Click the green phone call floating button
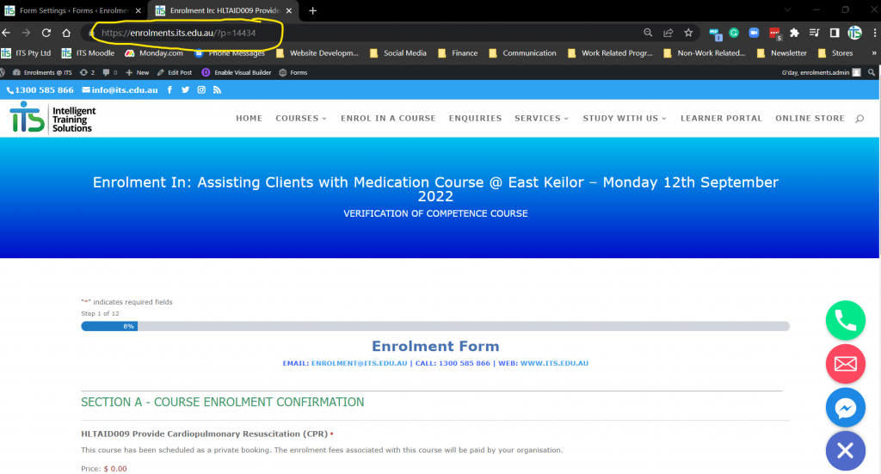The image size is (881, 474). (845, 320)
